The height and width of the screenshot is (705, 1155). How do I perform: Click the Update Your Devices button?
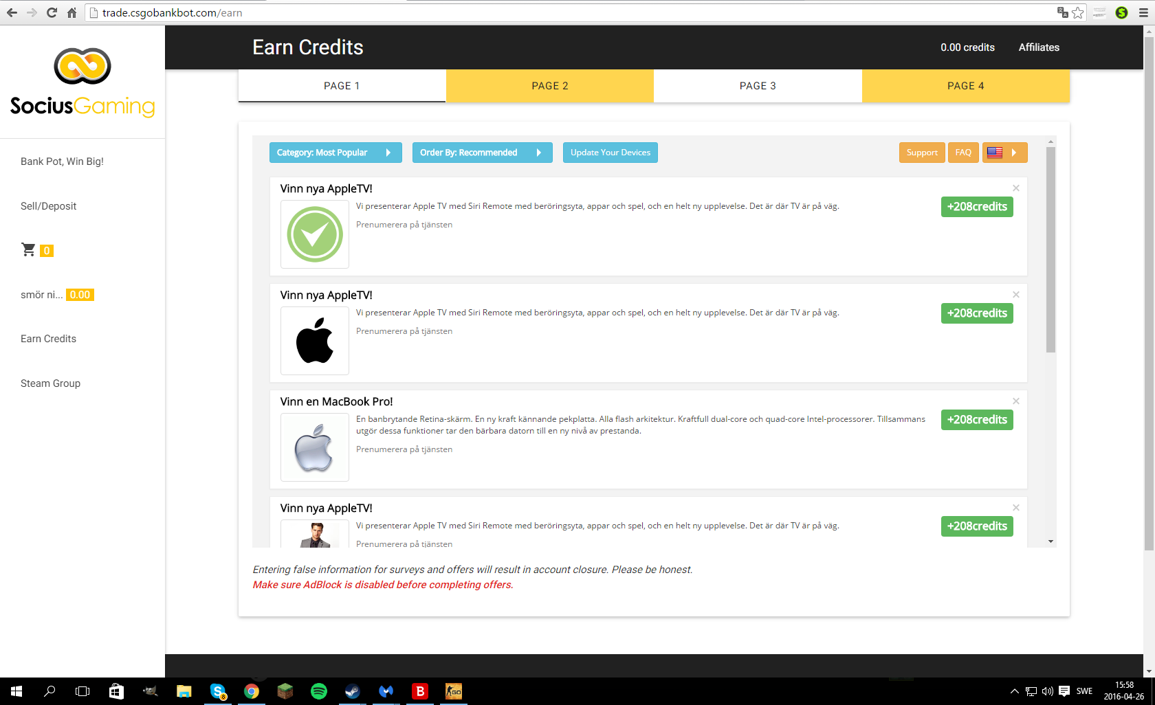[610, 153]
